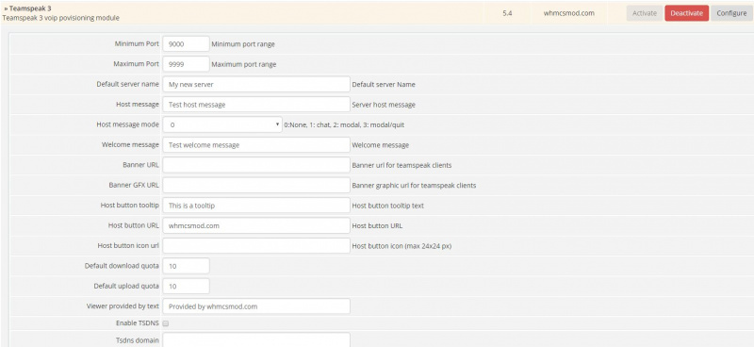Click the Activate button
The image size is (754, 347).
coord(645,13)
